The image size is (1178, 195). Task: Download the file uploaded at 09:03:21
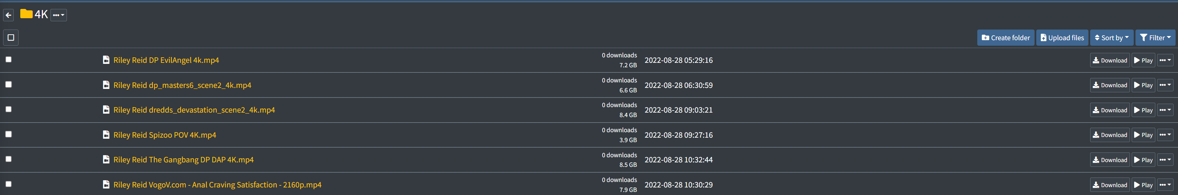click(1110, 110)
